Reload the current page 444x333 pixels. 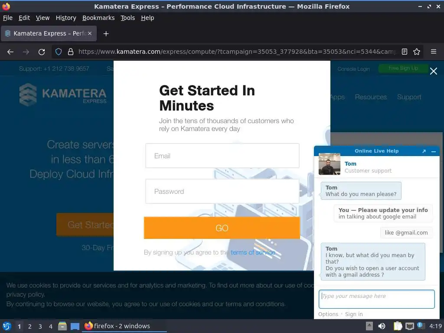point(42,52)
